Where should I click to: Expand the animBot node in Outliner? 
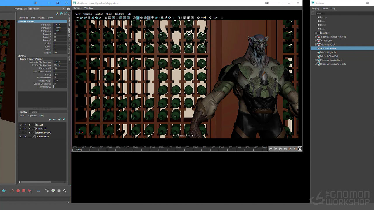tap(316, 33)
